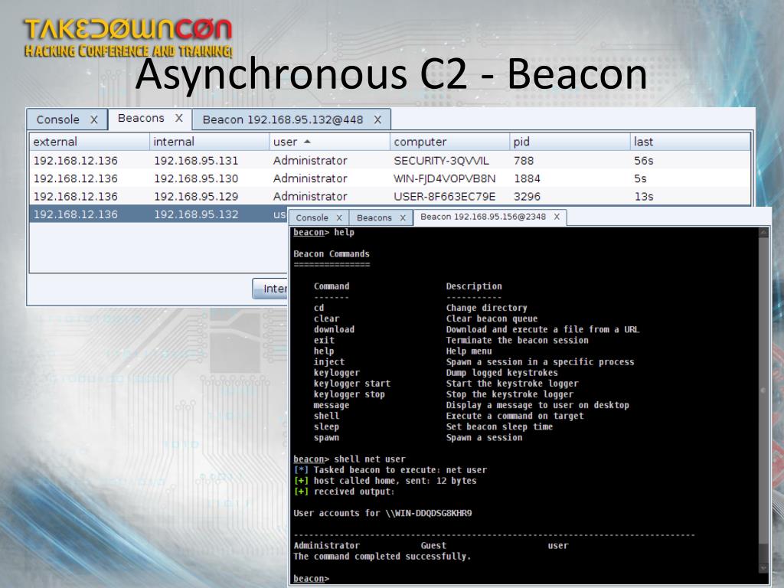
Task: Click last check-in value 56s
Action: [643, 161]
